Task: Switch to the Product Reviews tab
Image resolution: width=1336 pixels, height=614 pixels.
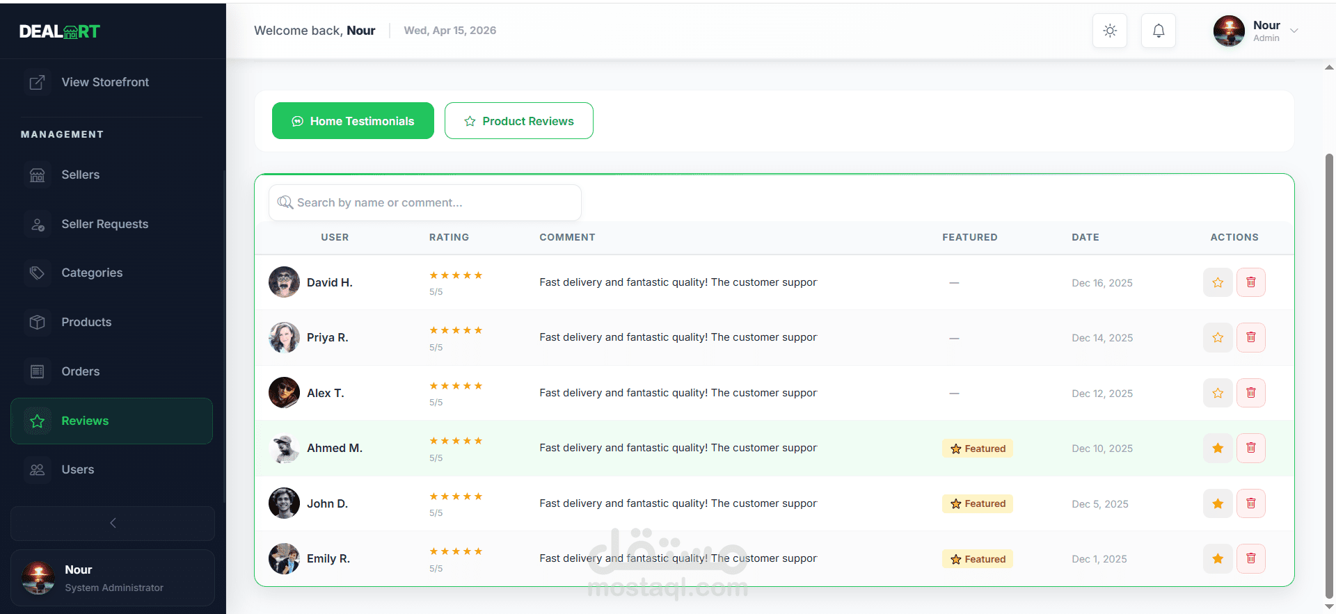Action: click(519, 121)
